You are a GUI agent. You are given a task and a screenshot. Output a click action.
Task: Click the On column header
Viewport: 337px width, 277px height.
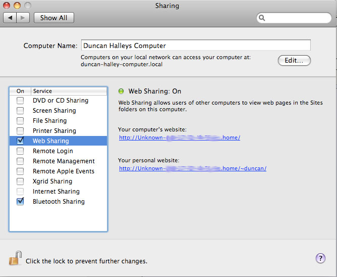click(20, 91)
